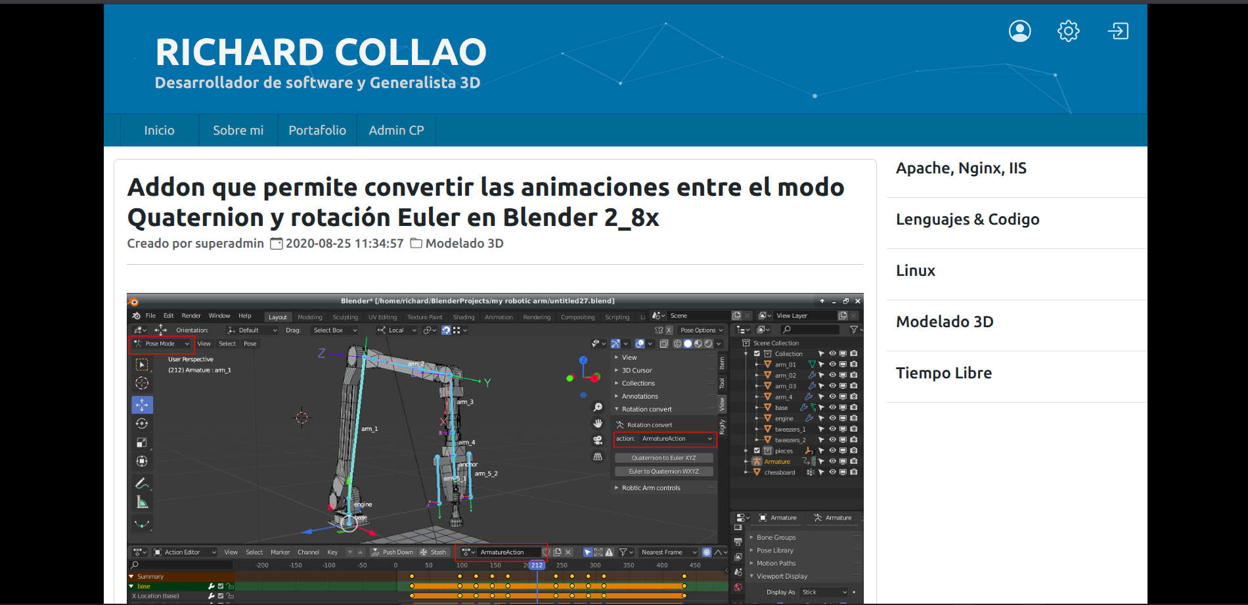The width and height of the screenshot is (1248, 605).
Task: Click the zoom magnifier viewport gizmo
Action: point(598,408)
